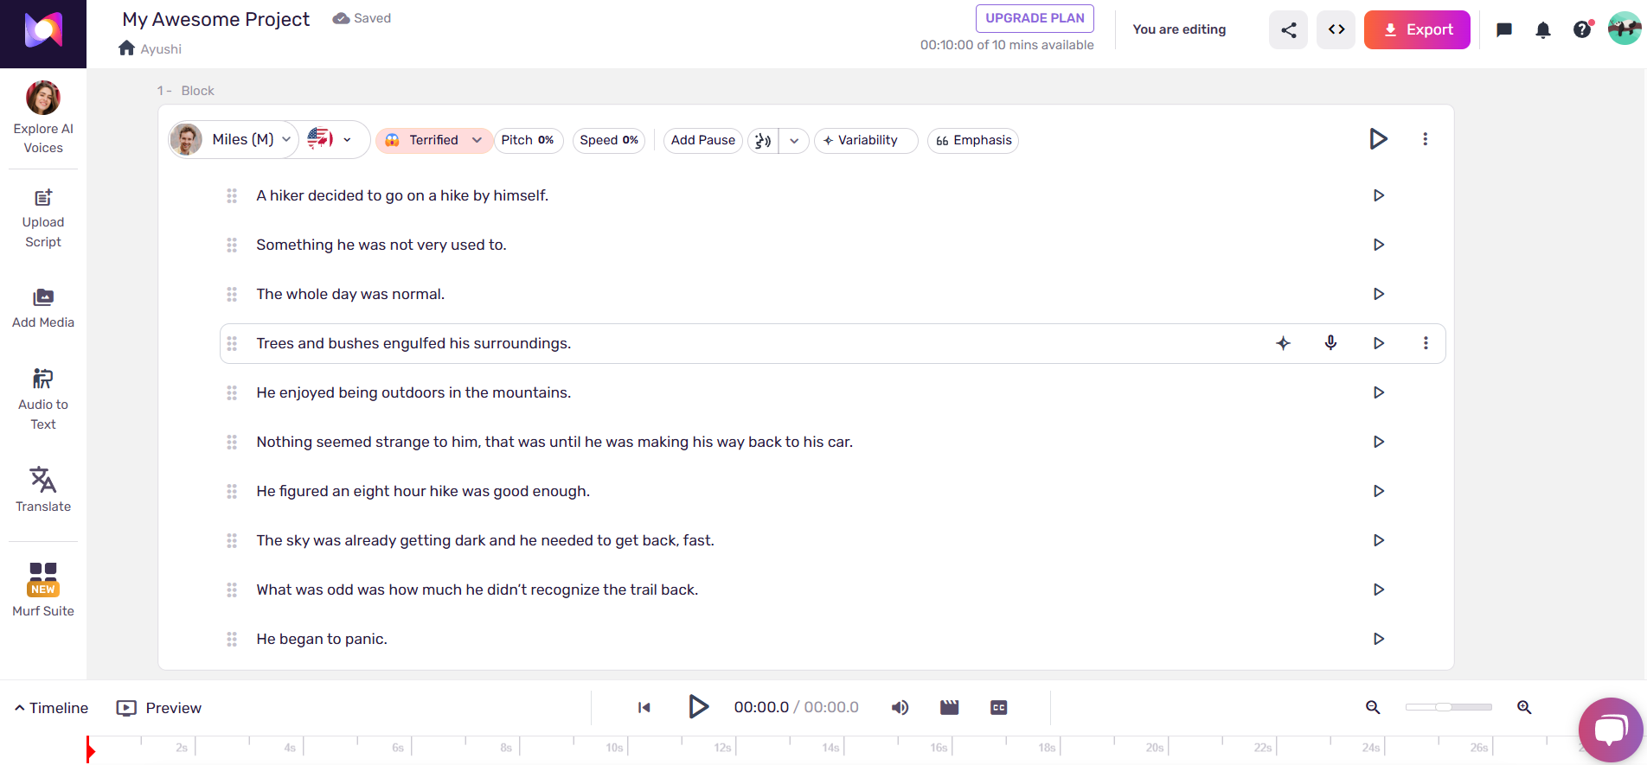Click the text 'The whole day was normal.'

click(350, 294)
